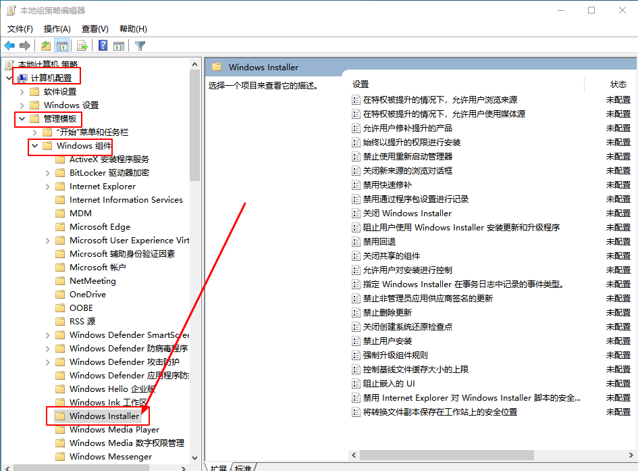Expand the Windows Defender 防病毒程序 node
The width and height of the screenshot is (638, 471).
coord(46,348)
